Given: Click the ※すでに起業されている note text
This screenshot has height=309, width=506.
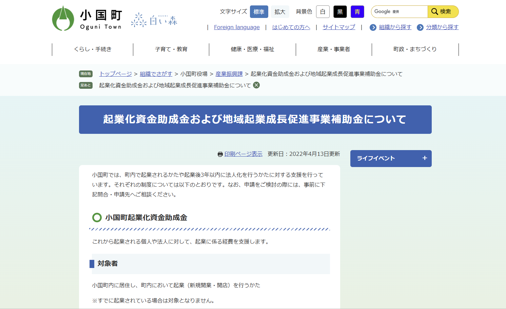Looking at the screenshot, I should tap(153, 301).
